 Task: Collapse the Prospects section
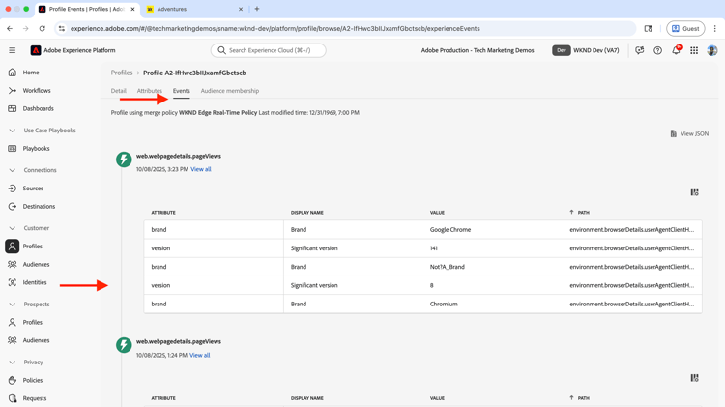click(12, 305)
